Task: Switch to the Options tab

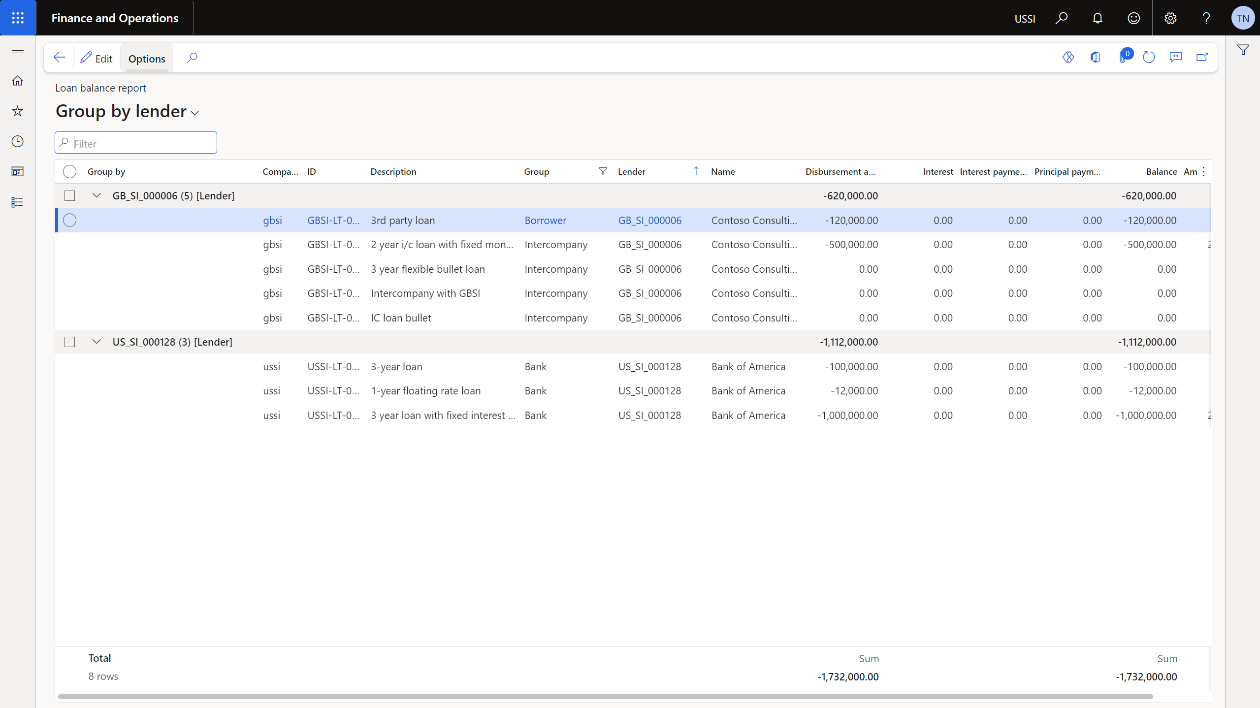Action: [146, 58]
